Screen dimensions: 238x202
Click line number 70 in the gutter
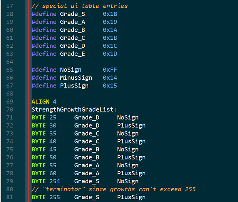point(10,110)
